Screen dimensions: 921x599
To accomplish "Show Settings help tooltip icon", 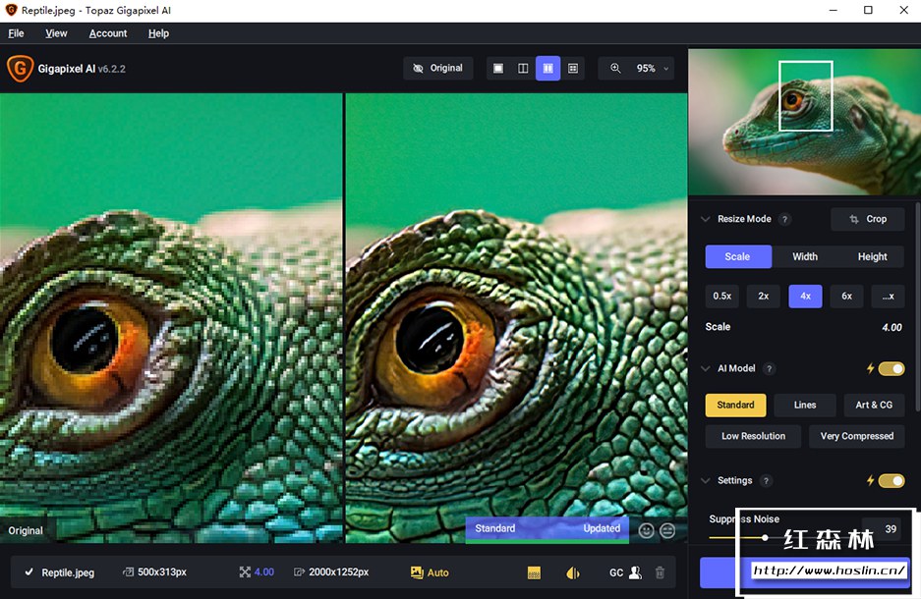I will [x=766, y=480].
